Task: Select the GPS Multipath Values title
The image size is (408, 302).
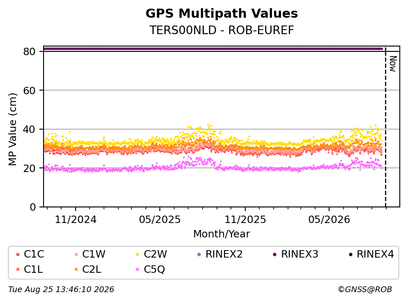Action: pyautogui.click(x=222, y=13)
